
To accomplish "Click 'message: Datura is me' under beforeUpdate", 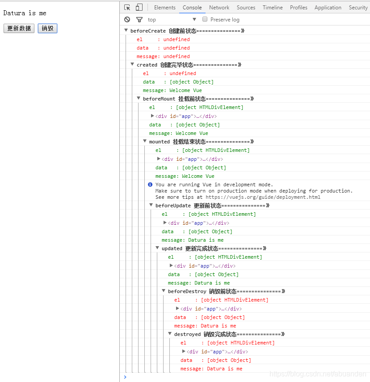I will pyautogui.click(x=193, y=240).
